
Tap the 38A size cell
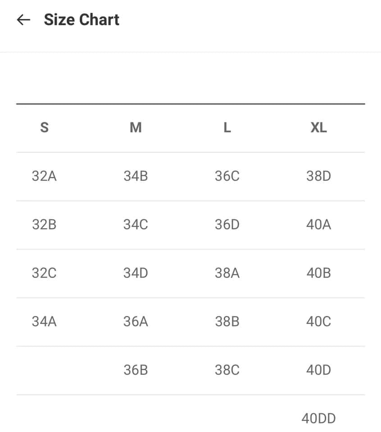pyautogui.click(x=227, y=273)
